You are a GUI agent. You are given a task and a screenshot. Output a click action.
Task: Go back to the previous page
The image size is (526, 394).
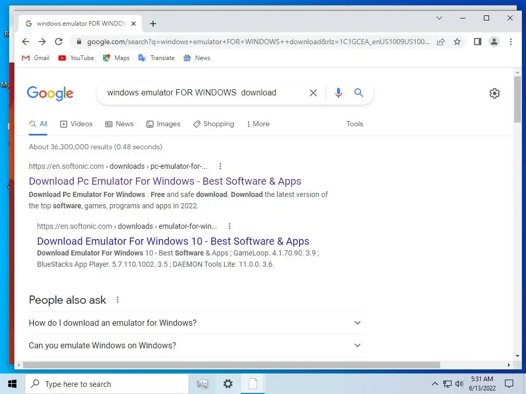click(26, 42)
